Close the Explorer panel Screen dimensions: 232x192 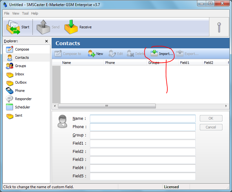tap(47, 41)
